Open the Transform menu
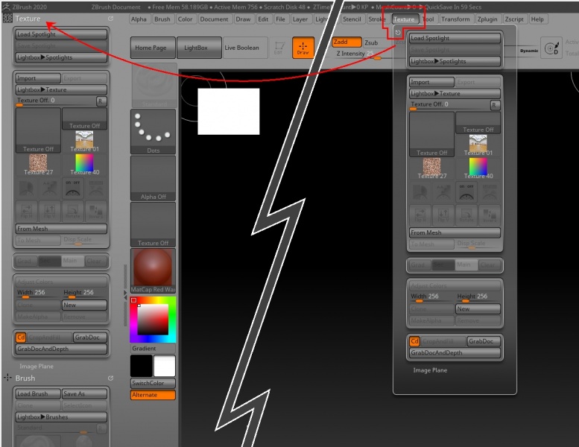 tap(455, 19)
